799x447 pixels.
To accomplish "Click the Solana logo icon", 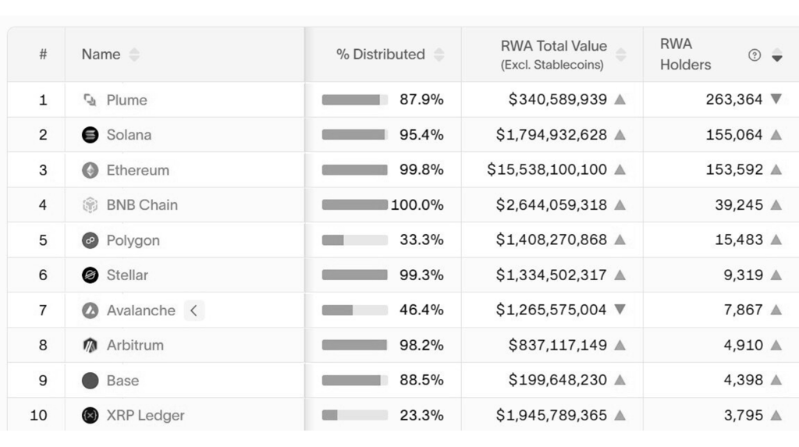I will coord(91,135).
